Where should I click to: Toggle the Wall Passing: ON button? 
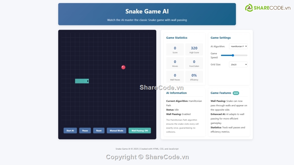click(x=140, y=130)
